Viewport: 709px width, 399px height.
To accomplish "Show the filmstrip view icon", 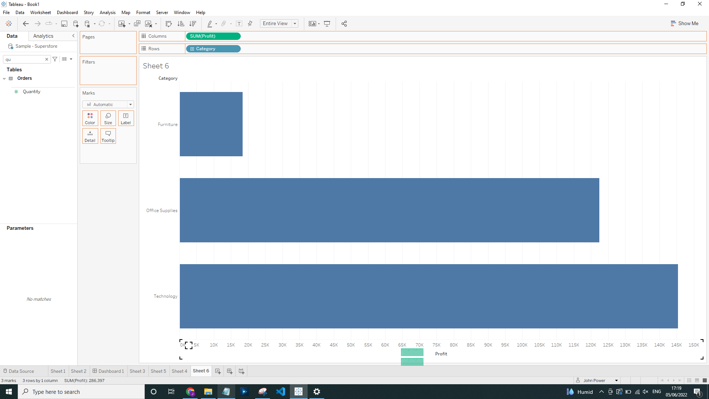I will (697, 381).
